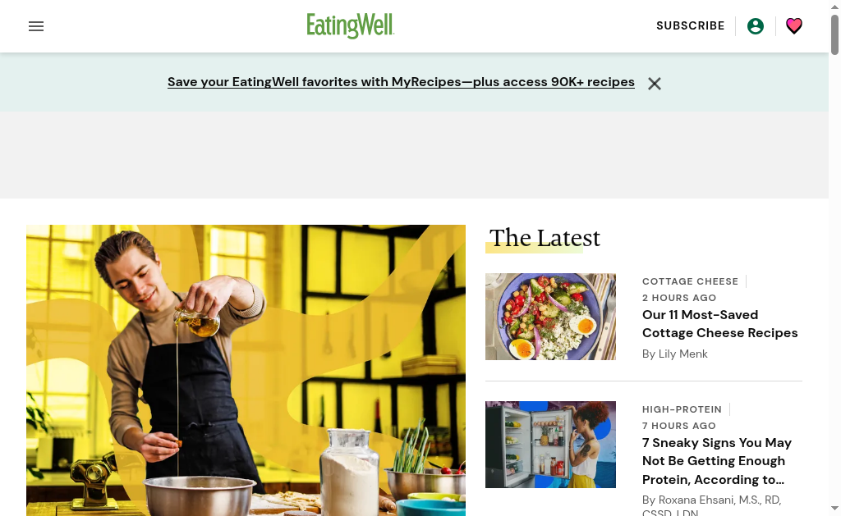Image resolution: width=841 pixels, height=516 pixels.
Task: Open saved favorites heart icon
Action: coord(794,25)
